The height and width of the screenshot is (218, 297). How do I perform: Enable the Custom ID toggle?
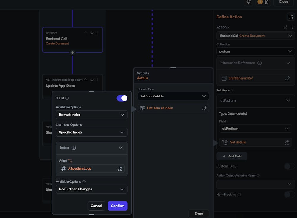[289, 166]
